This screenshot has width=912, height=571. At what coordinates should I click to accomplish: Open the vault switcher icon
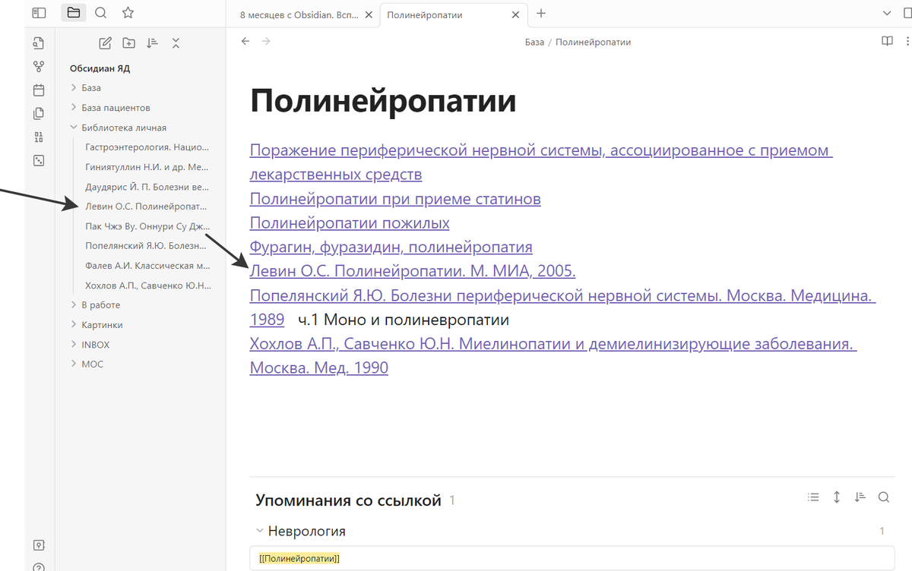(39, 545)
